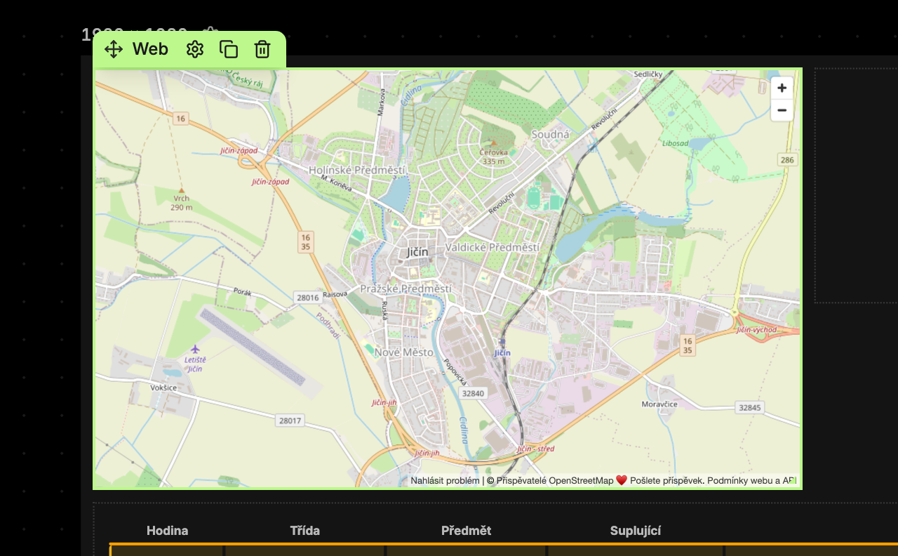
Task: Click the Holínské Předměstí label
Action: (x=357, y=170)
